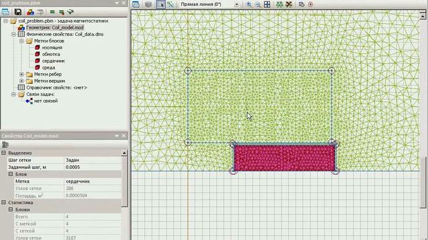Click the properties panel scrollbar thumb
This screenshot has height=240, width=428.
(124, 181)
